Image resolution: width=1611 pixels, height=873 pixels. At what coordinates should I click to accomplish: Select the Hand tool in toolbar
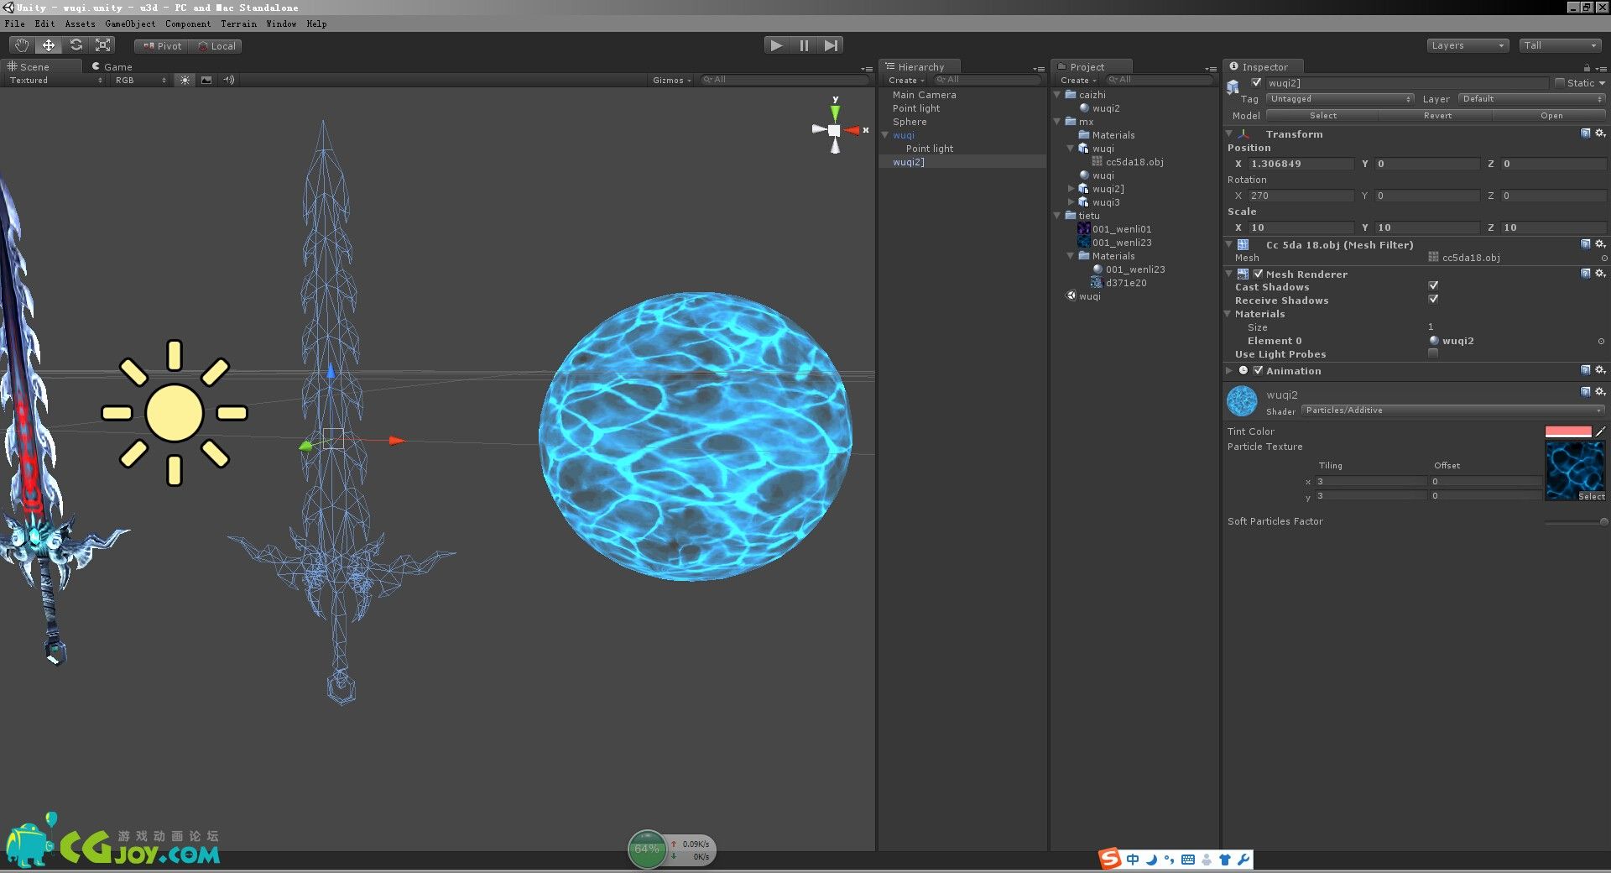(x=22, y=45)
